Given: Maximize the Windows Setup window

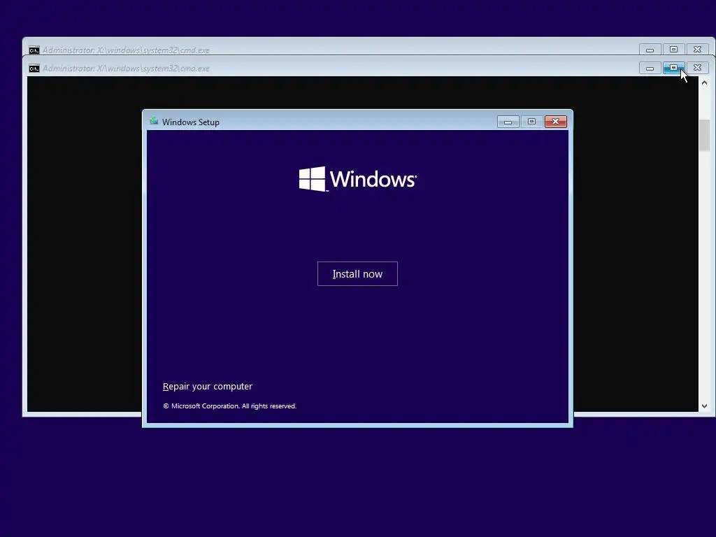Looking at the screenshot, I should pos(531,122).
